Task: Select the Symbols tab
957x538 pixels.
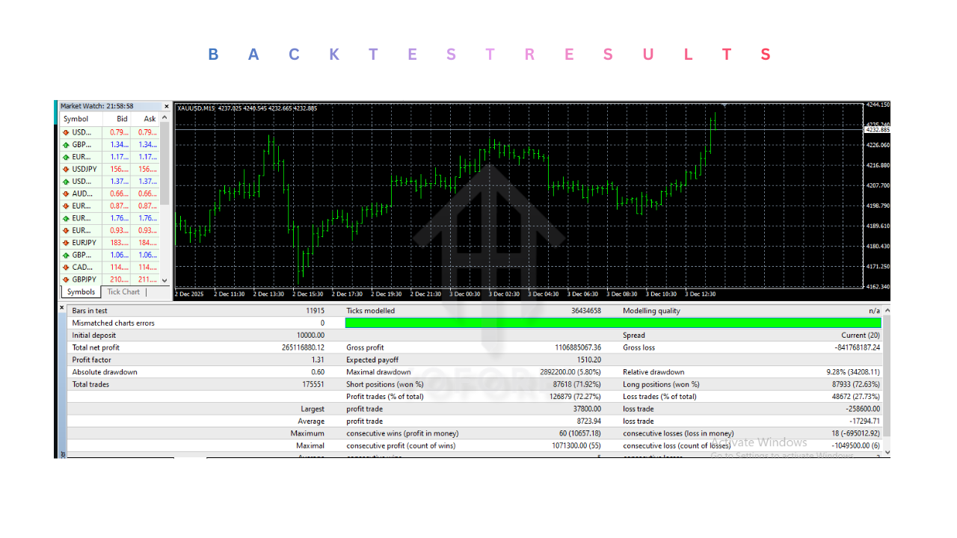Action: [x=80, y=292]
